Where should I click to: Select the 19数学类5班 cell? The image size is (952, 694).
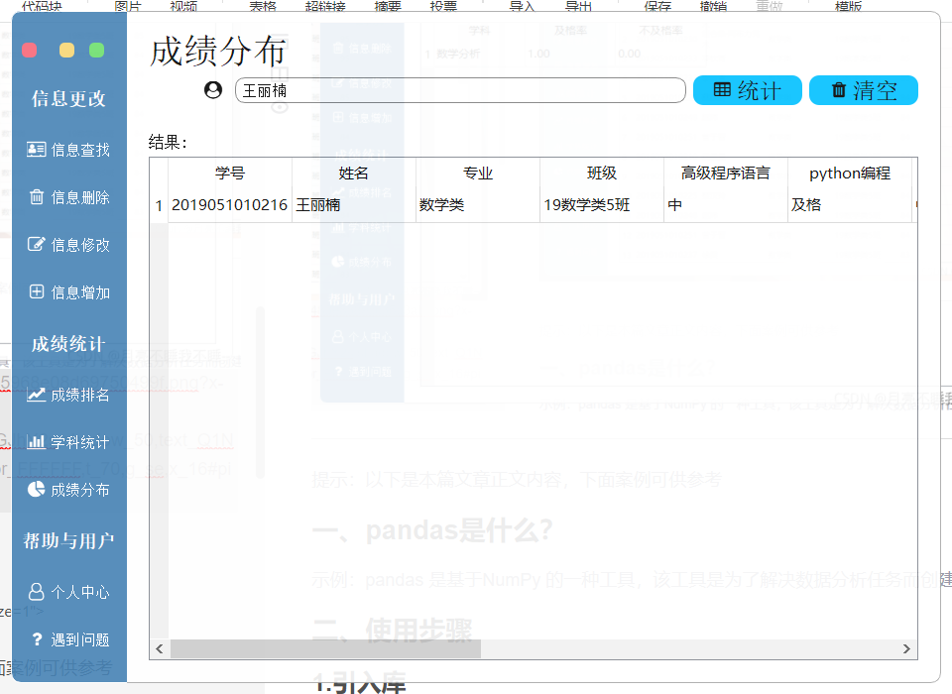coord(602,205)
